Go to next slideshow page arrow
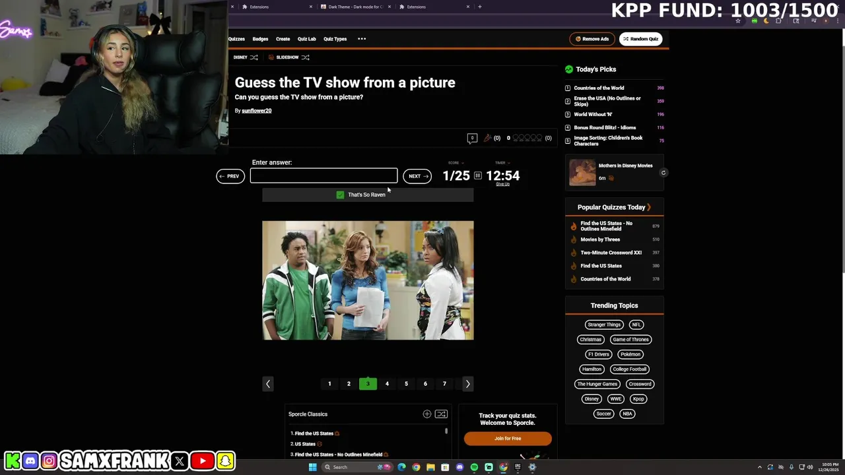Viewport: 845px width, 475px height. coord(467,384)
